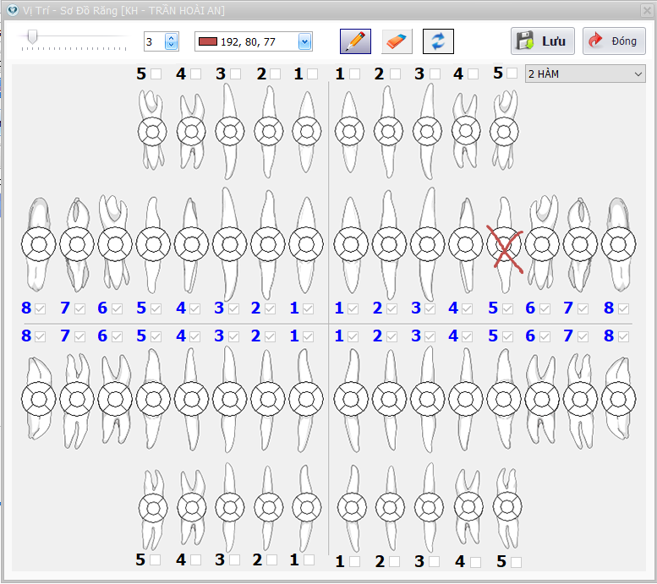Viewport: 657px width, 584px height.
Task: Click upper permanent tooth 3 on chart's left side
Action: point(230,244)
